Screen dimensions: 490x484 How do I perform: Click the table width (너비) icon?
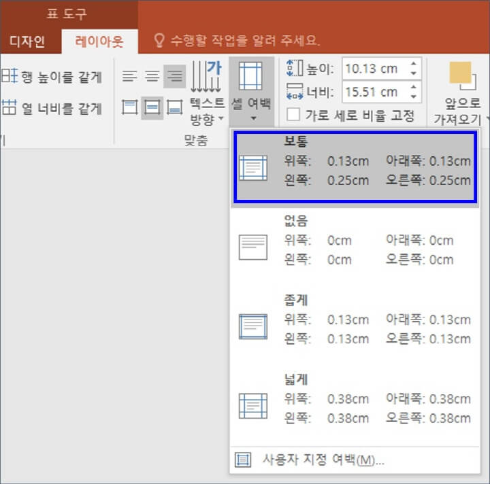click(295, 92)
